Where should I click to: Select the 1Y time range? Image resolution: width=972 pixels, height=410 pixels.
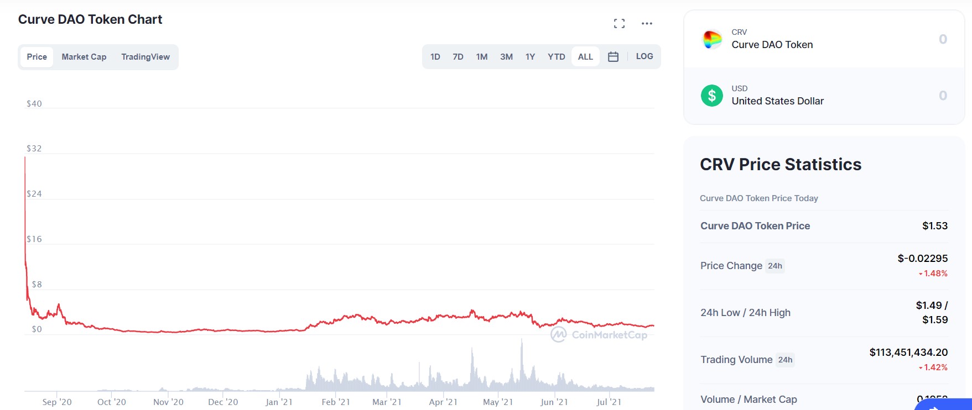click(x=530, y=56)
